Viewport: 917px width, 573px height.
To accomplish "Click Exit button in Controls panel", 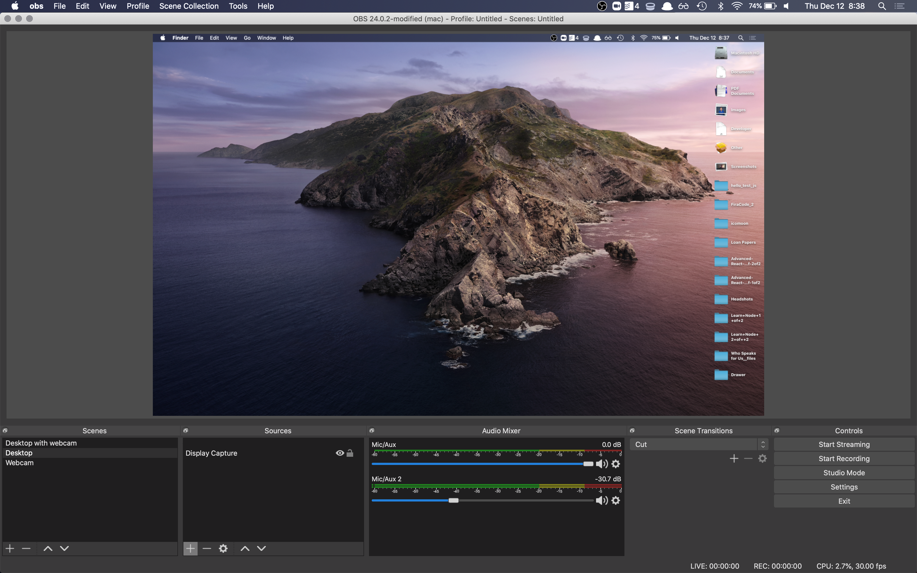I will (844, 501).
